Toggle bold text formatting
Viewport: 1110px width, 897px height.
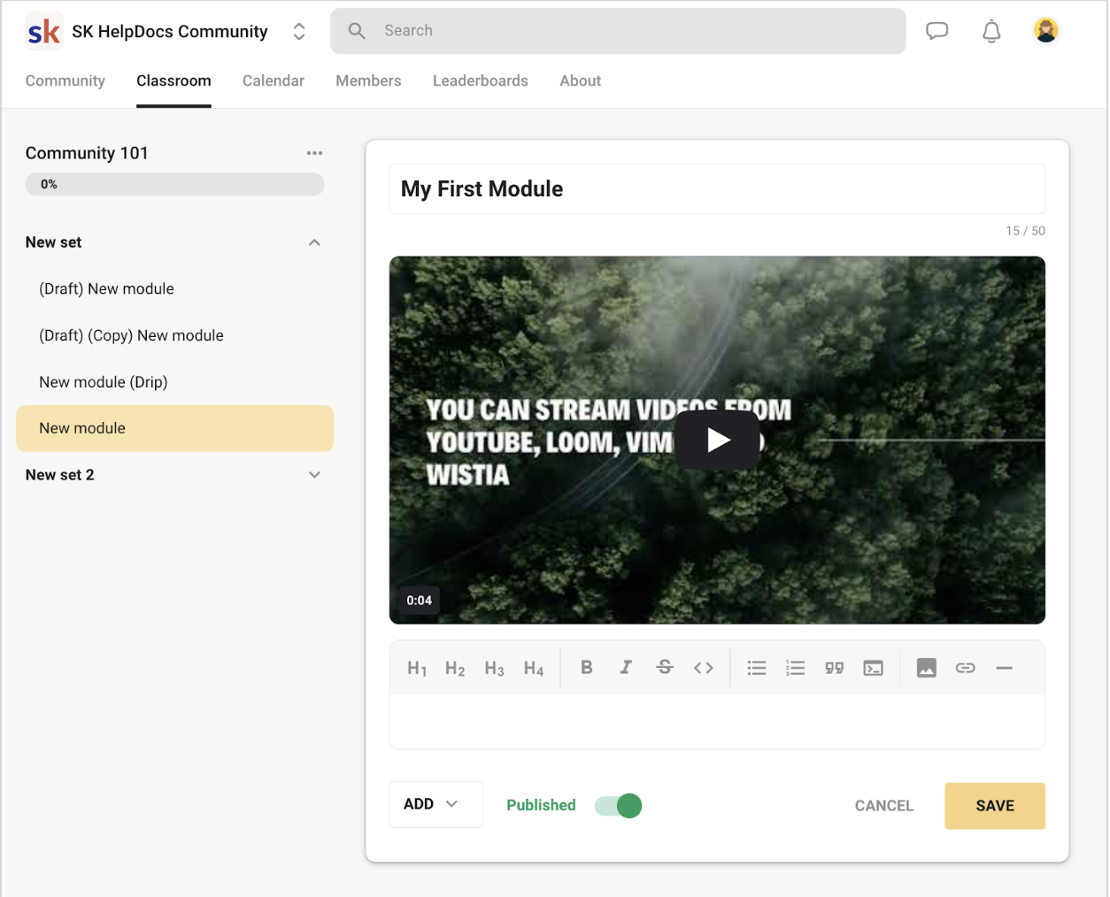[x=586, y=668]
